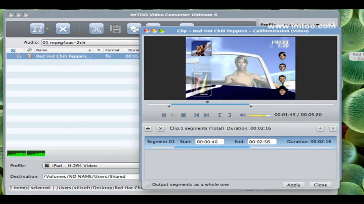The width and height of the screenshot is (364, 204).
Task: Set end point with right bracket icon
Action: (x=229, y=115)
